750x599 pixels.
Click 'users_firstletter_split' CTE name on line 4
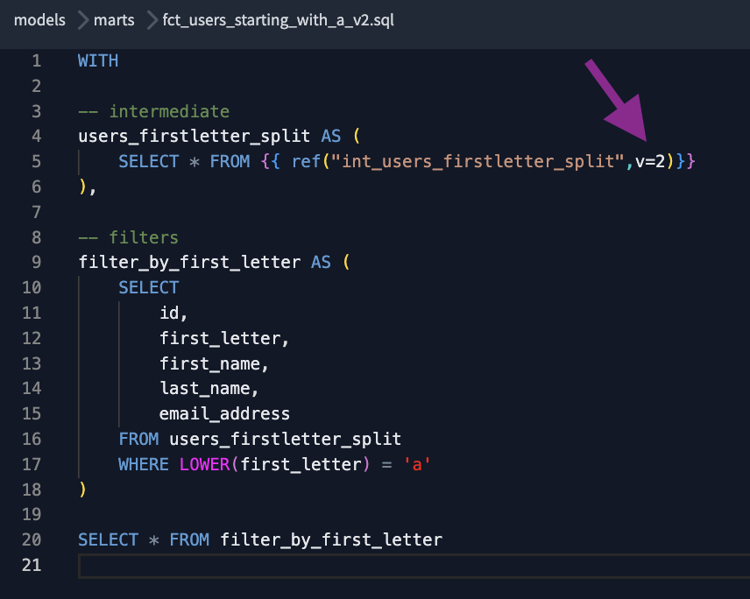pos(195,137)
